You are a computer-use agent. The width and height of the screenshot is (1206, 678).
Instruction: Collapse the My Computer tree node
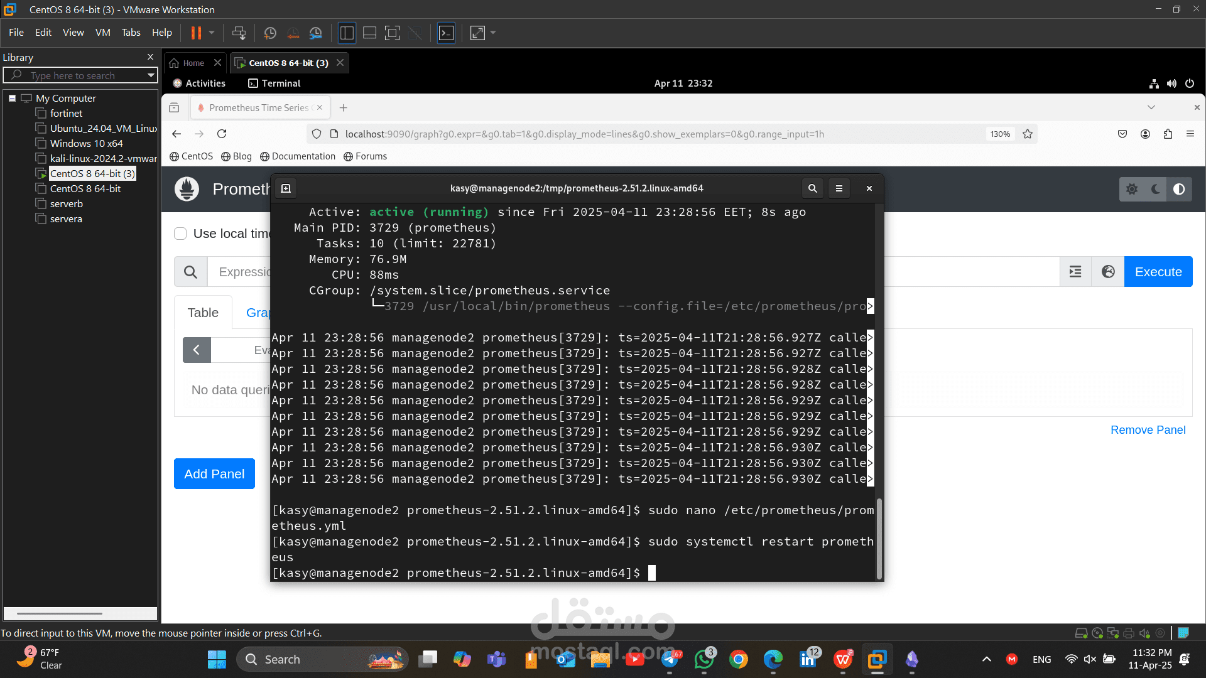point(12,99)
